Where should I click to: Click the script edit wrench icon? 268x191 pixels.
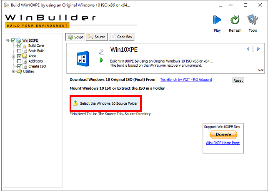[x=102, y=52]
